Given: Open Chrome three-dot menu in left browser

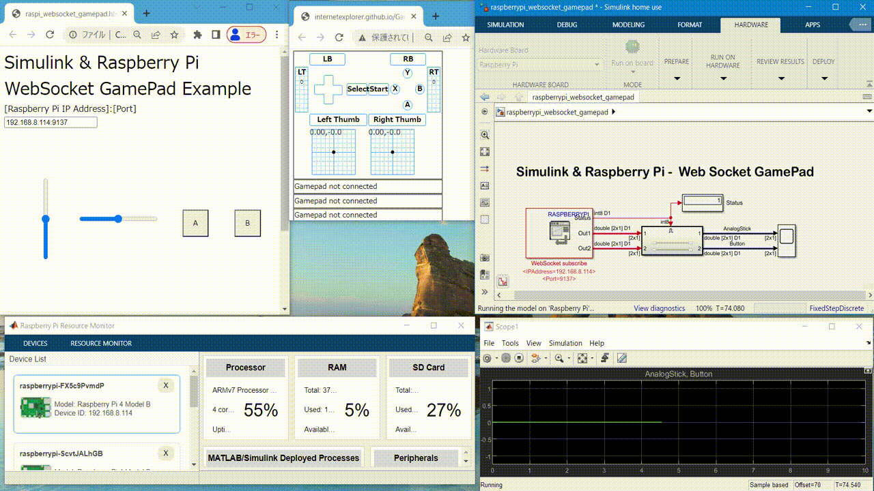Looking at the screenshot, I should 277,35.
